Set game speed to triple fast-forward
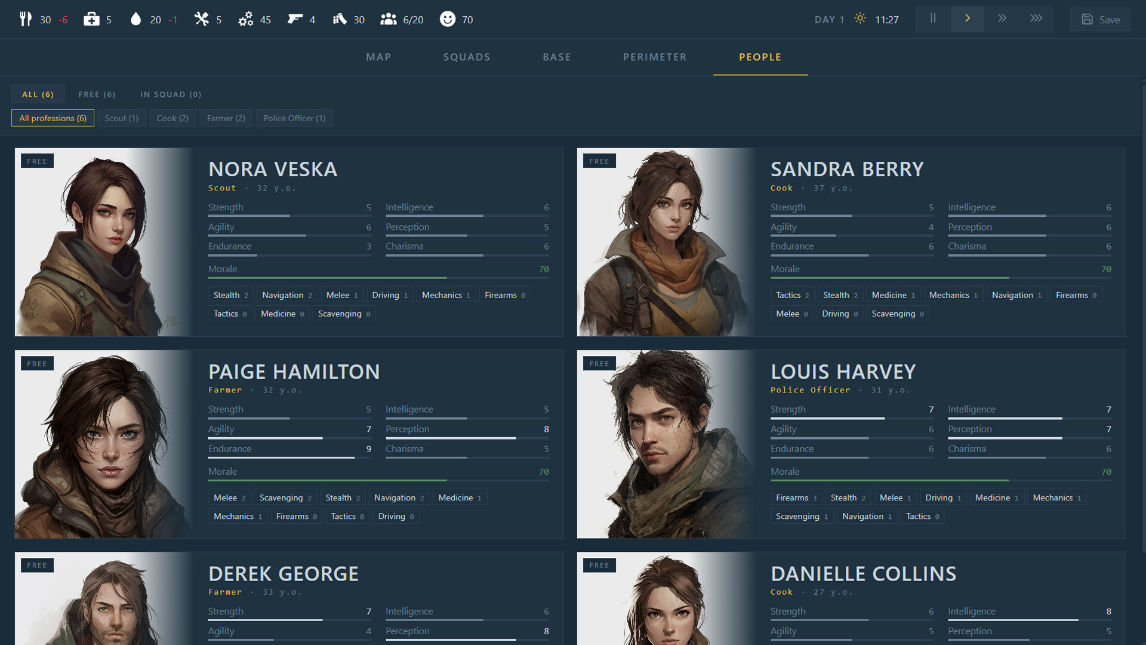The image size is (1146, 645). [x=1036, y=19]
